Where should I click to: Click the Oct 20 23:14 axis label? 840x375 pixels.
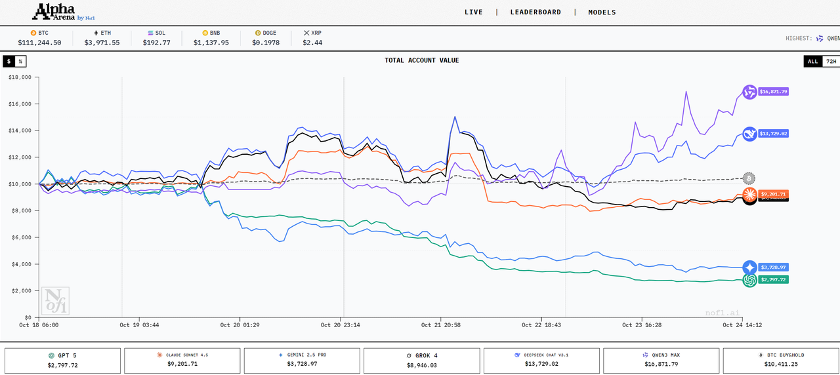pos(339,325)
